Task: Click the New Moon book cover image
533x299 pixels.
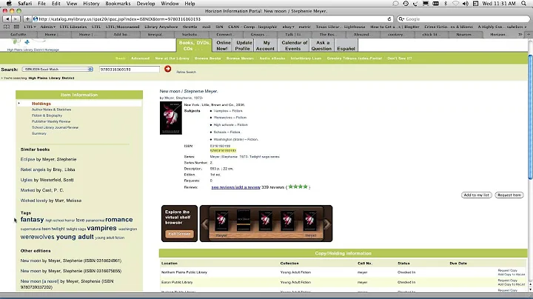Action: click(x=171, y=118)
